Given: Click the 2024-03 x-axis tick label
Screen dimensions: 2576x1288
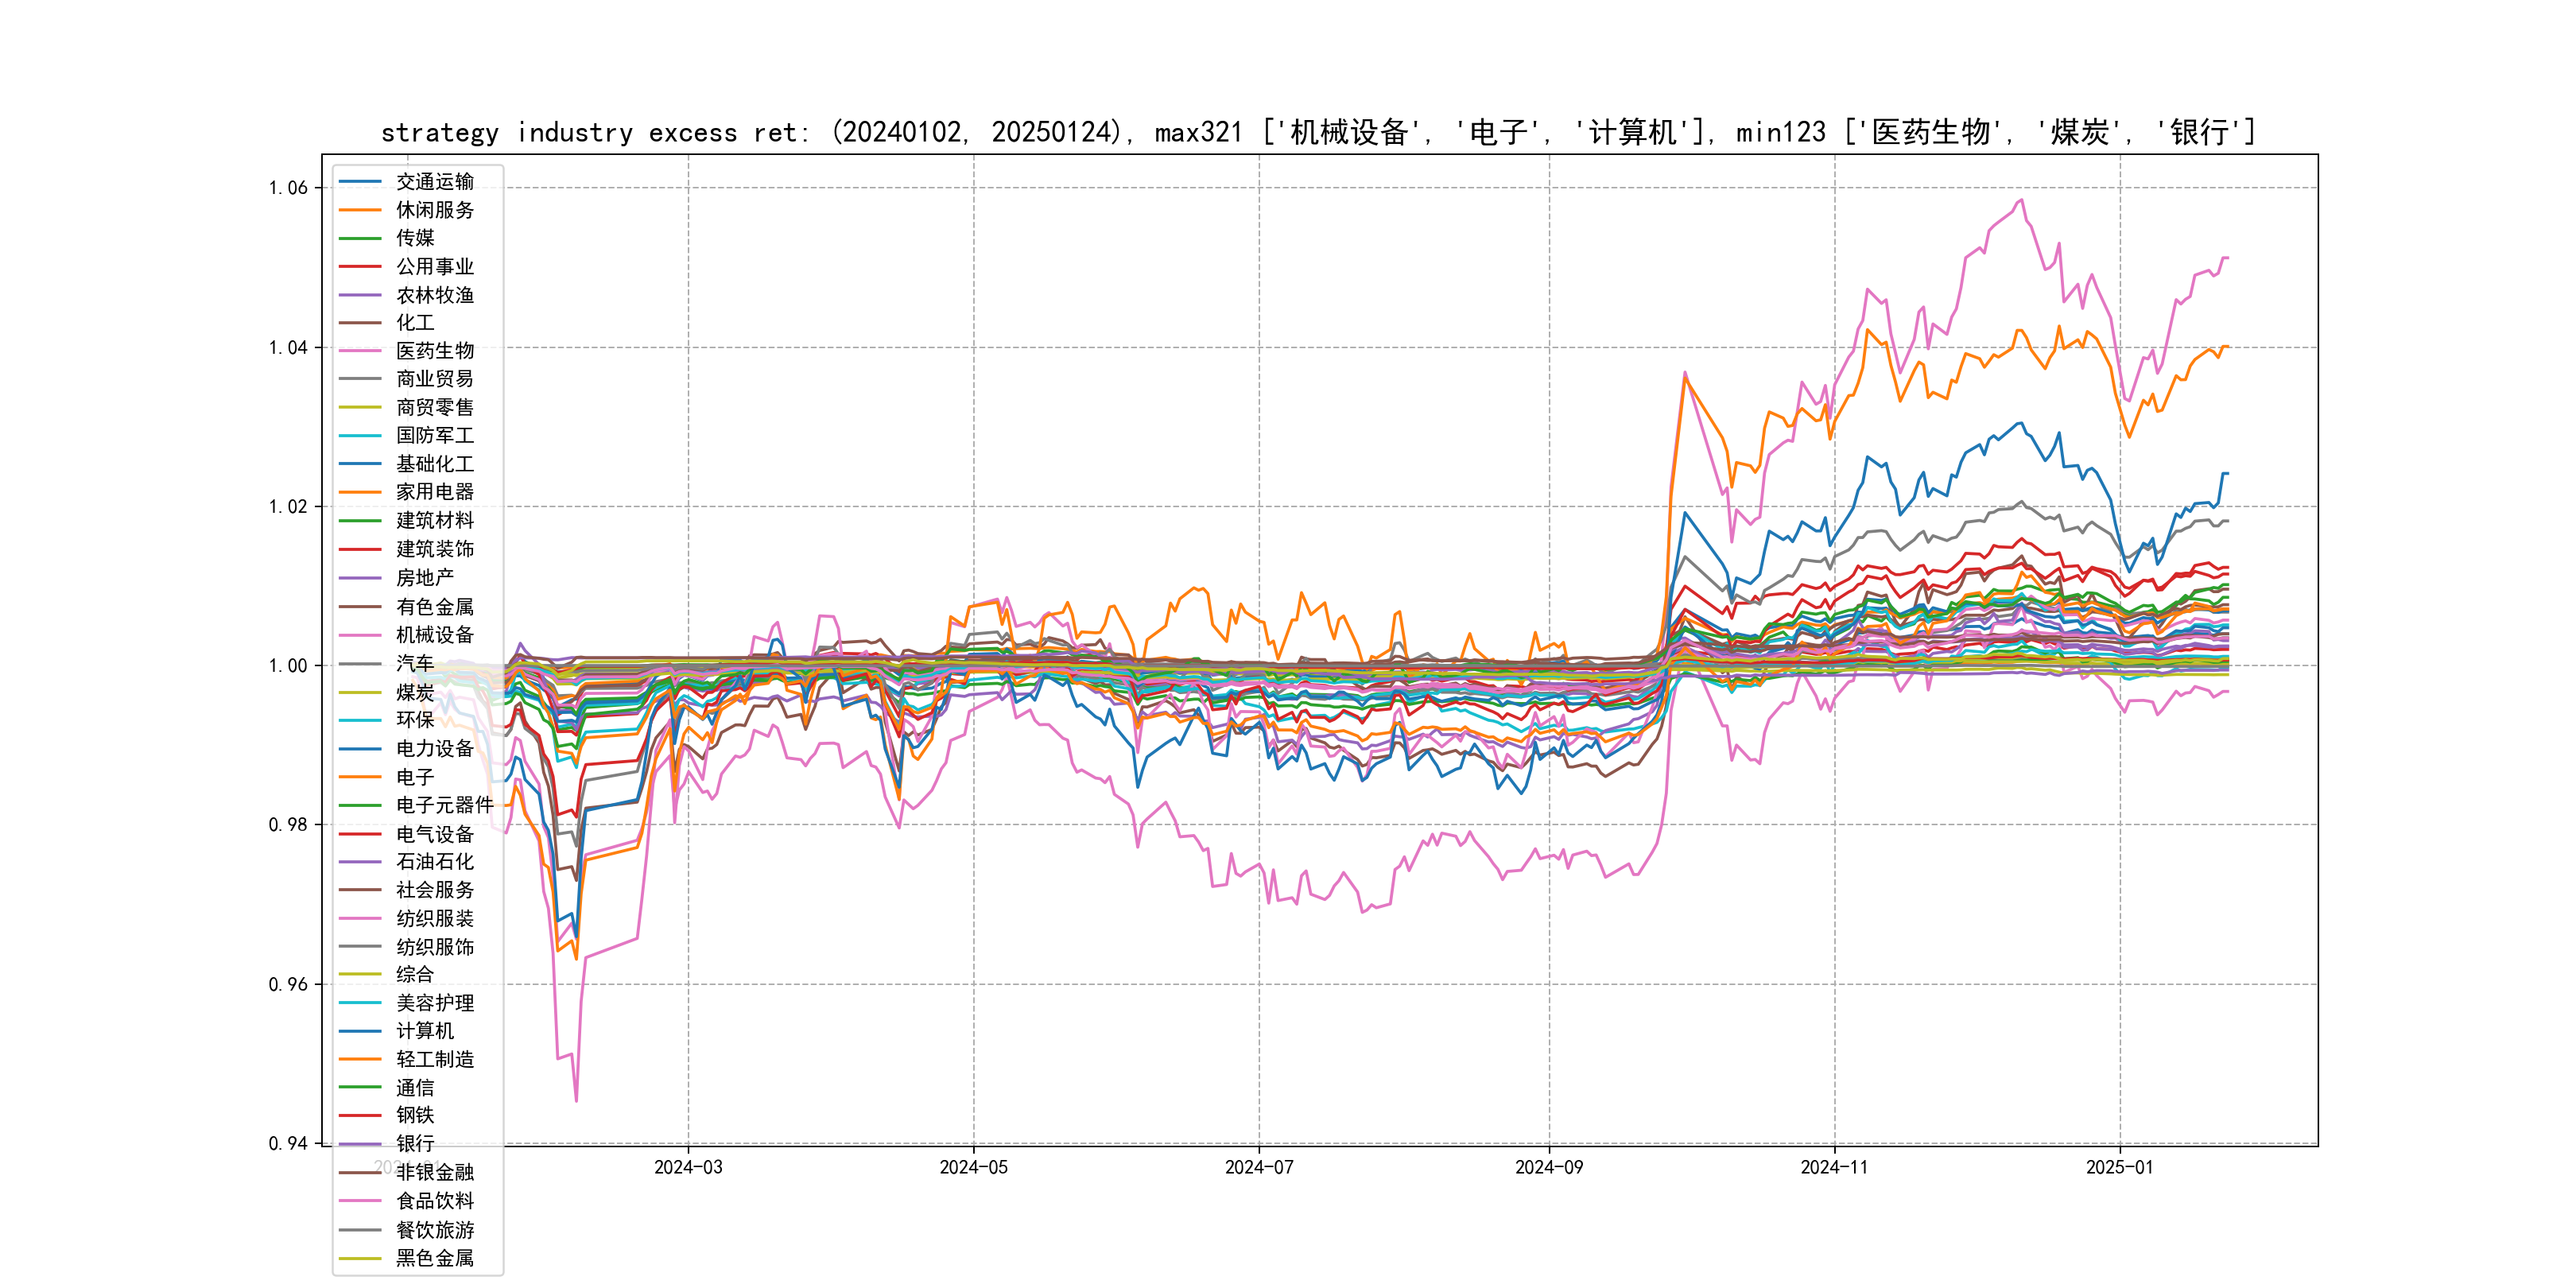Looking at the screenshot, I should coord(688,1167).
